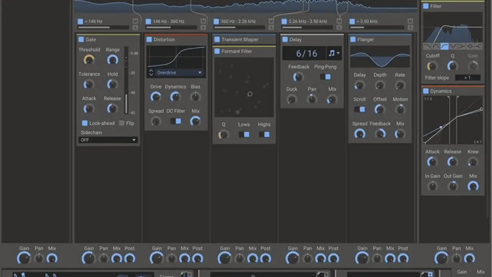
Task: Solo the 146 Hz - 360 Hz band
Action: pos(203,27)
